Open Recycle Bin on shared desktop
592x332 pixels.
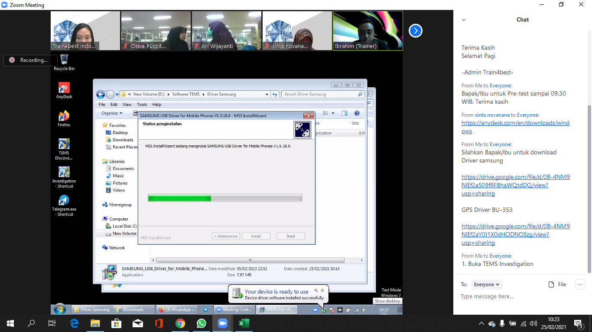pyautogui.click(x=64, y=59)
